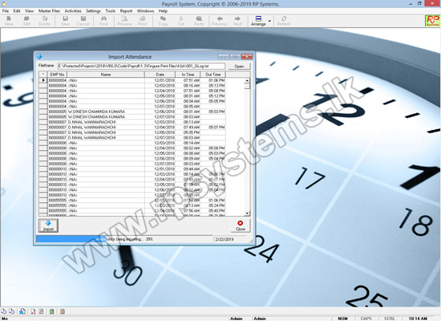Open the Activities menu
The image size is (441, 321).
pos(73,11)
